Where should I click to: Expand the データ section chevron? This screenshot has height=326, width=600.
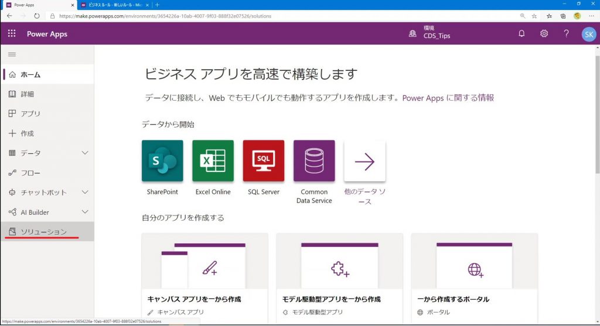[85, 153]
